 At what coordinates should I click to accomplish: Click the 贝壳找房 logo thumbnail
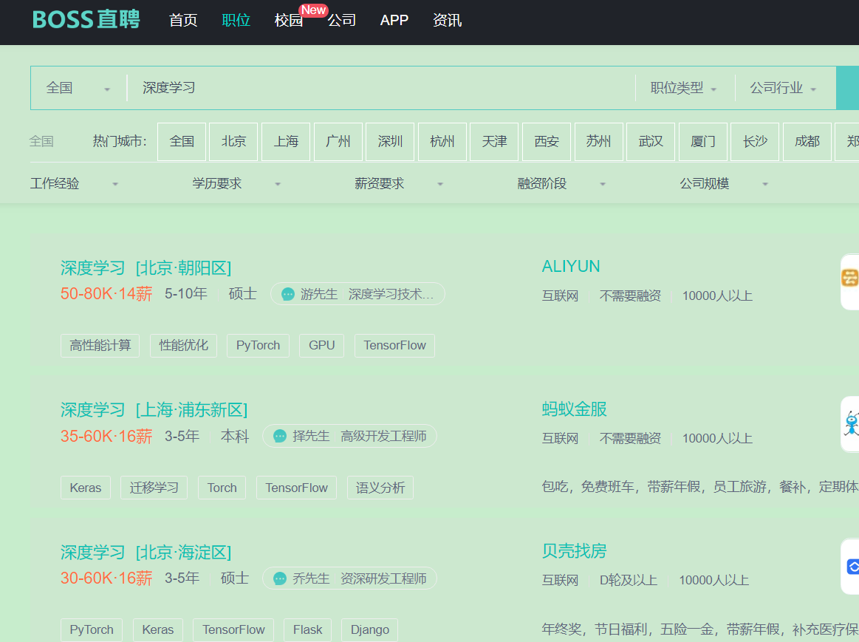tap(849, 567)
